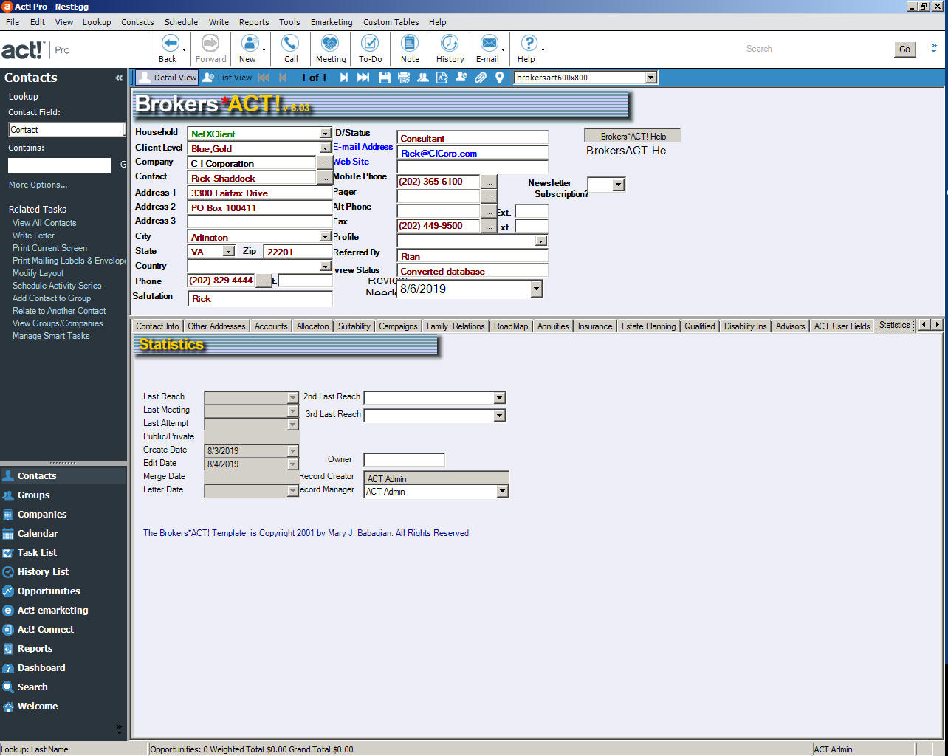
Task: Expand the Household dropdown
Action: [326, 134]
